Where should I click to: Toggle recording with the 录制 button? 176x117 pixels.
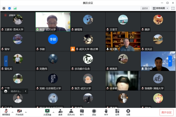pos(94,112)
